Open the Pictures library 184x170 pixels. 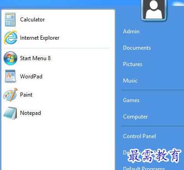tap(133, 64)
